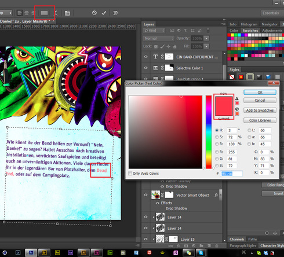Open the Layers panel flyout menu
This screenshot has width=284, height=257.
coord(224,24)
